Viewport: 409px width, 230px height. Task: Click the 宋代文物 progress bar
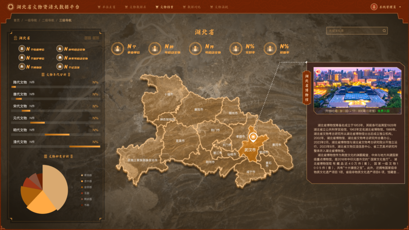tap(56, 111)
